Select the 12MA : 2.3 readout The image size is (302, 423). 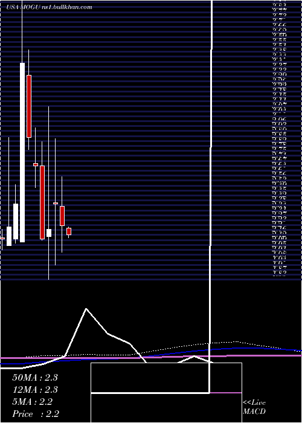[x=35, y=390]
